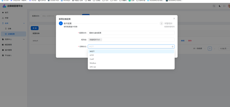Click the Docker Hub bookmark
The height and width of the screenshot is (107, 230).
click(53, 1)
